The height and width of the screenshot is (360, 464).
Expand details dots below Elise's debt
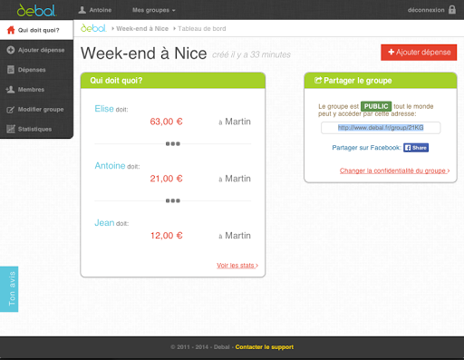click(173, 144)
